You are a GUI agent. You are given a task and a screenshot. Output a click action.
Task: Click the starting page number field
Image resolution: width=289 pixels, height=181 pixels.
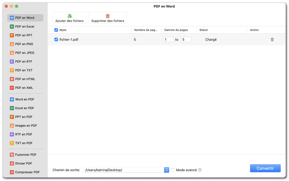click(168, 39)
